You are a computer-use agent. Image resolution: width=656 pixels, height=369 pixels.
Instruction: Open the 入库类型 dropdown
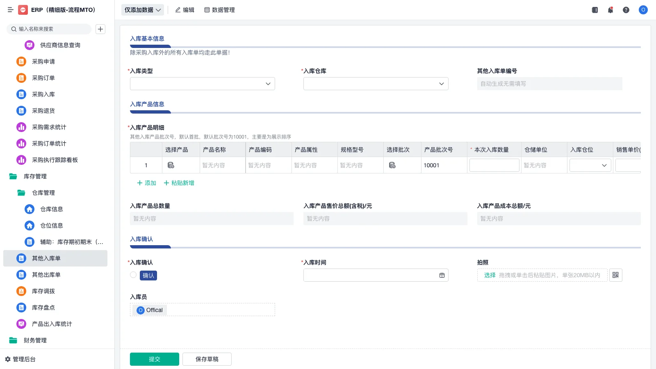(202, 84)
